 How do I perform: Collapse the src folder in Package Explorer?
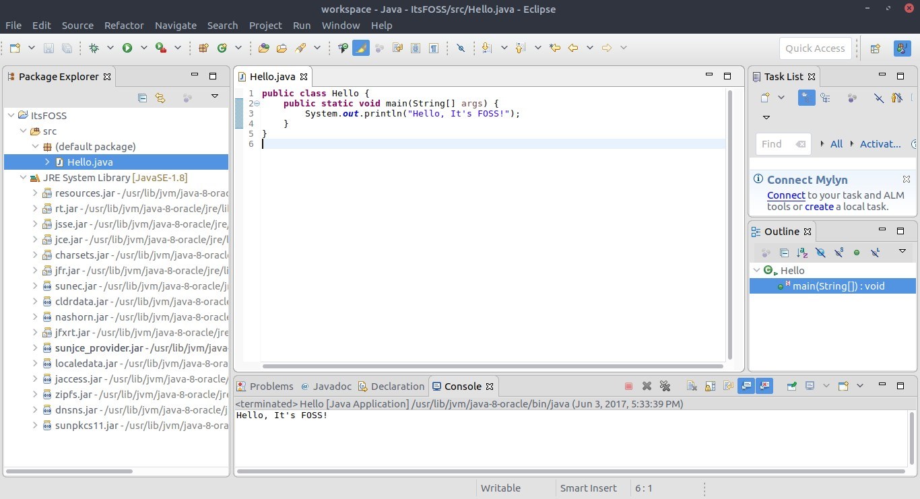point(24,131)
